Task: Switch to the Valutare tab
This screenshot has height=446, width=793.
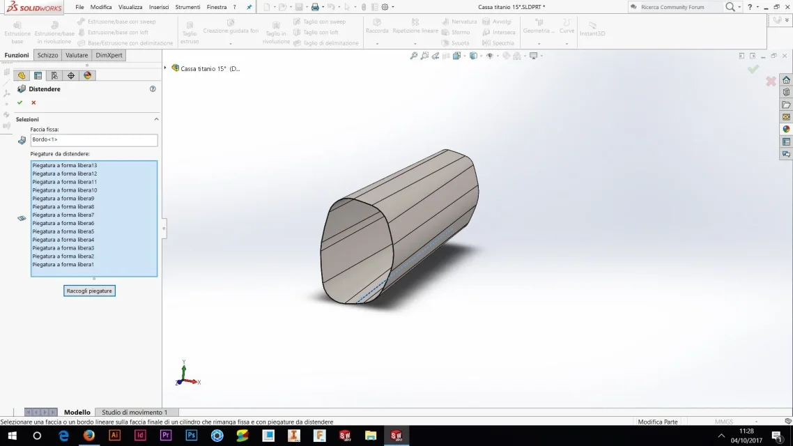Action: [x=77, y=55]
